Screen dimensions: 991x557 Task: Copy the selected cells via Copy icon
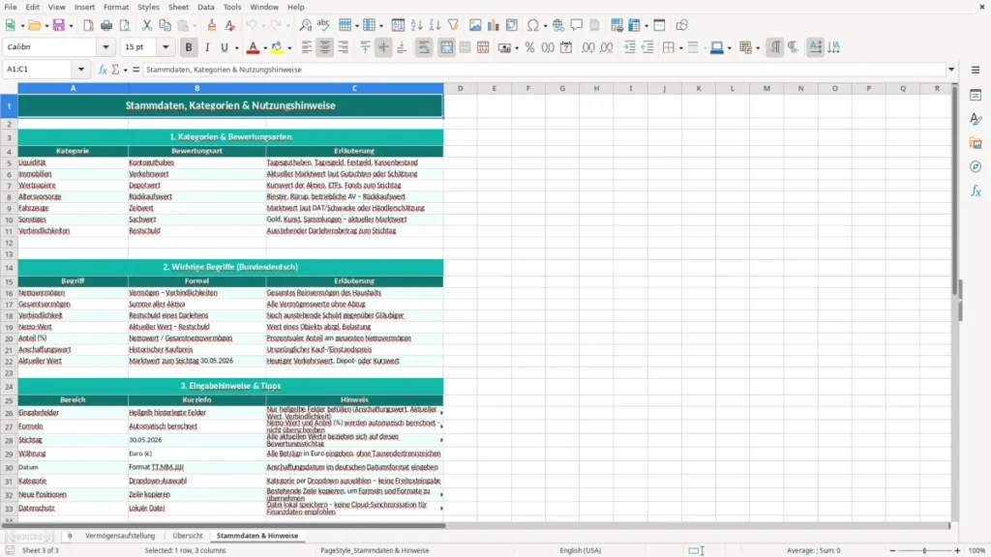click(x=165, y=25)
